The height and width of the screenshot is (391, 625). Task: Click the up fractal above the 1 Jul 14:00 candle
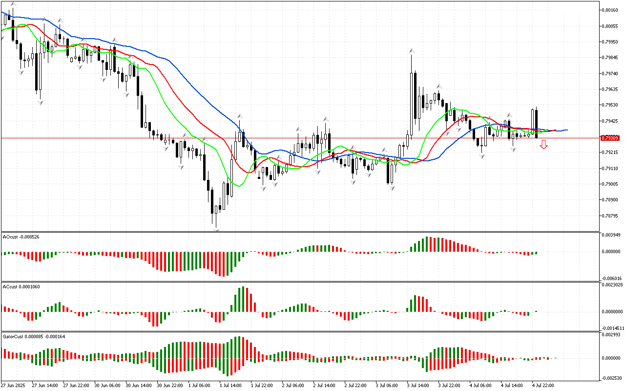(240, 116)
